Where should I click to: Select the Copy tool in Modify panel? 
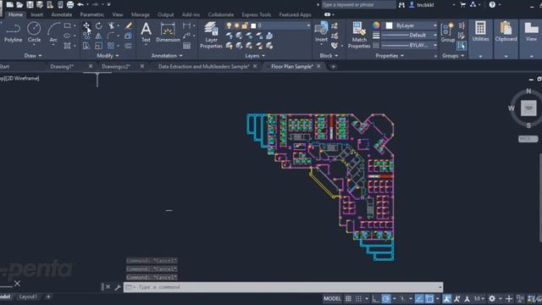(x=86, y=36)
